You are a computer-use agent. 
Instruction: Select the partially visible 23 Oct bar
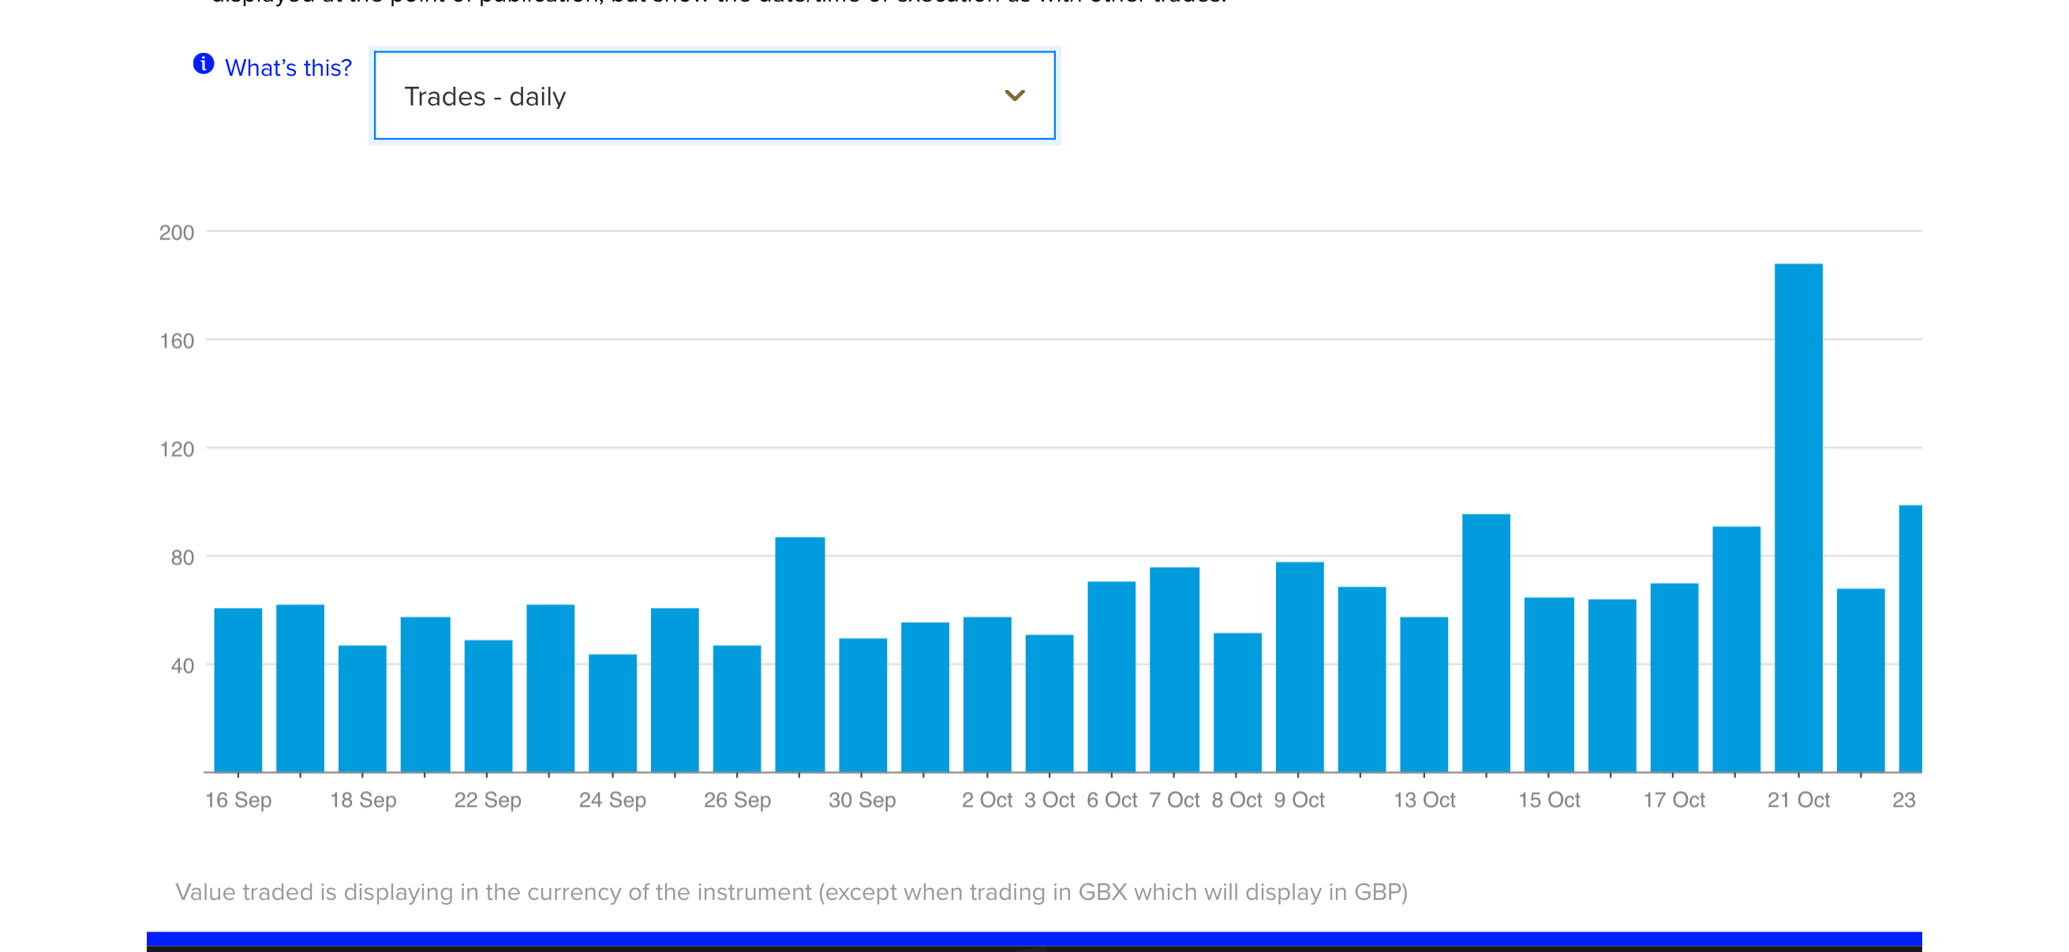coord(1909,639)
